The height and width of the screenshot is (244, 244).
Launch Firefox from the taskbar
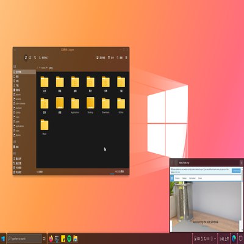coord(51,239)
